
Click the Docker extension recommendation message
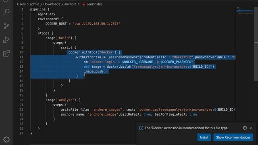[x=186, y=128]
